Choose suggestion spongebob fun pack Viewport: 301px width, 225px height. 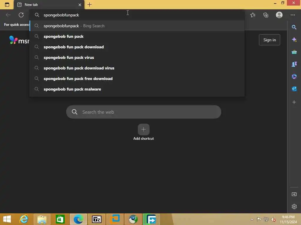pos(137,36)
